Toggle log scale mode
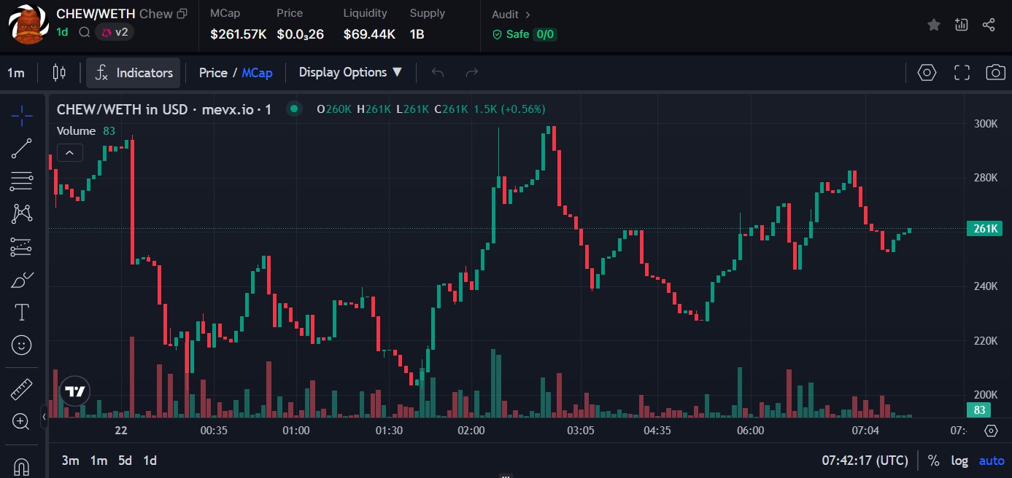The height and width of the screenshot is (478, 1012). point(959,461)
